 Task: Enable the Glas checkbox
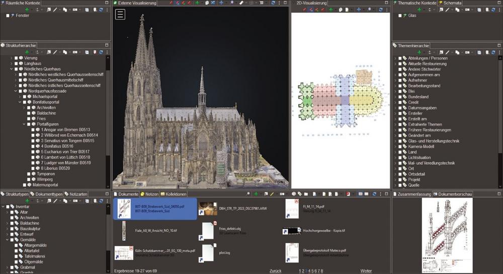click(x=400, y=16)
